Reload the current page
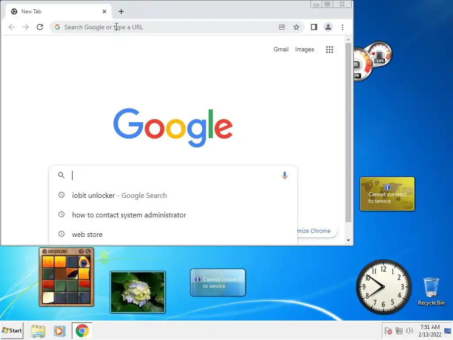The width and height of the screenshot is (453, 340). click(x=40, y=27)
